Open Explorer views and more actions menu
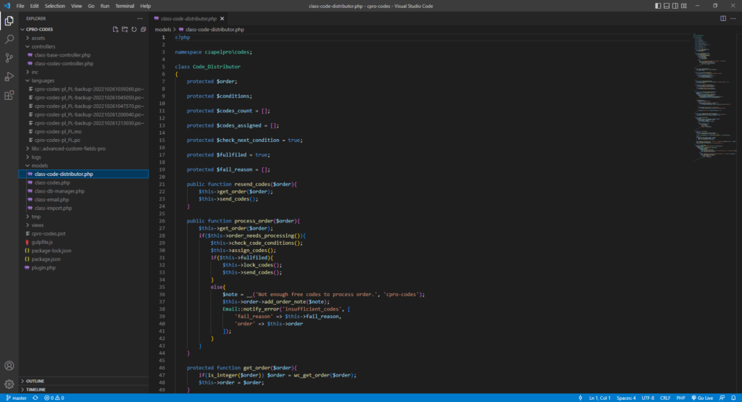This screenshot has width=742, height=402. pos(140,18)
